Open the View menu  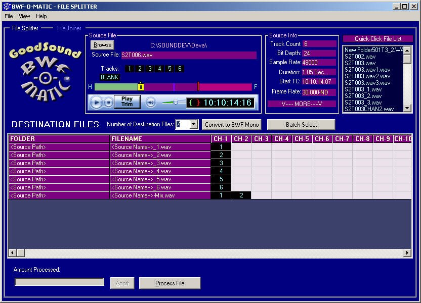pyautogui.click(x=24, y=16)
